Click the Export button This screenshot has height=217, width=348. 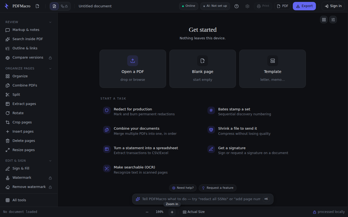click(304, 6)
